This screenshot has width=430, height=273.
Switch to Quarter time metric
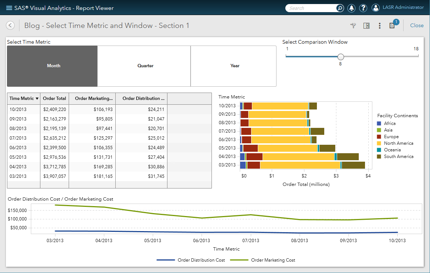coord(145,66)
